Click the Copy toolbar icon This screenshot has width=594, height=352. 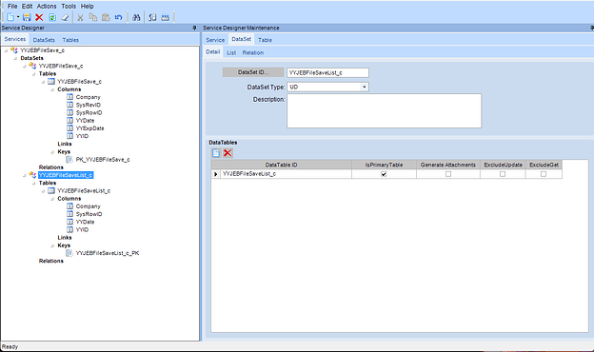[93, 17]
